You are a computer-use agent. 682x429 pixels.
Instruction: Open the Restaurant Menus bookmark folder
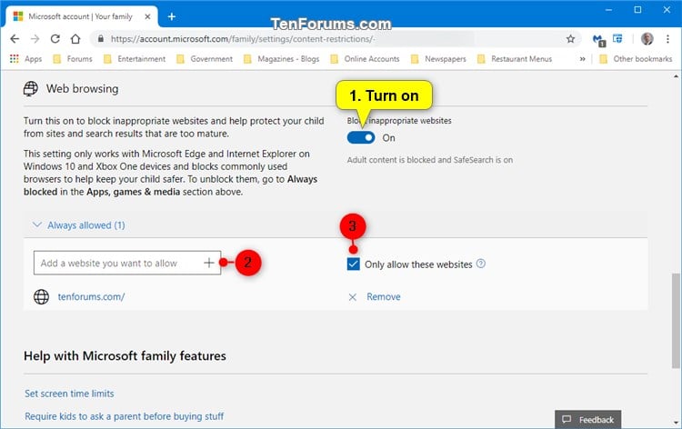point(515,59)
